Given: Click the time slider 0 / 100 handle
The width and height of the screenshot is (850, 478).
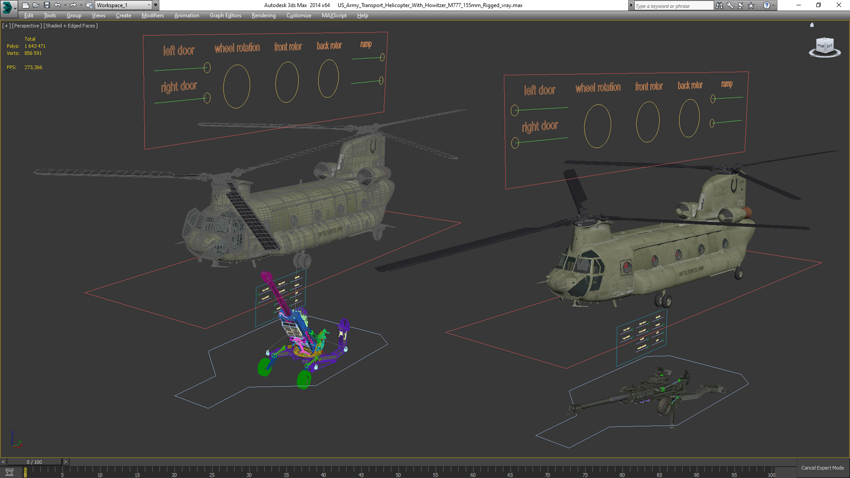Looking at the screenshot, I should click(34, 462).
